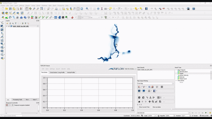Switch to the Vertical Profile tab
The image size is (212, 119).
71,72
